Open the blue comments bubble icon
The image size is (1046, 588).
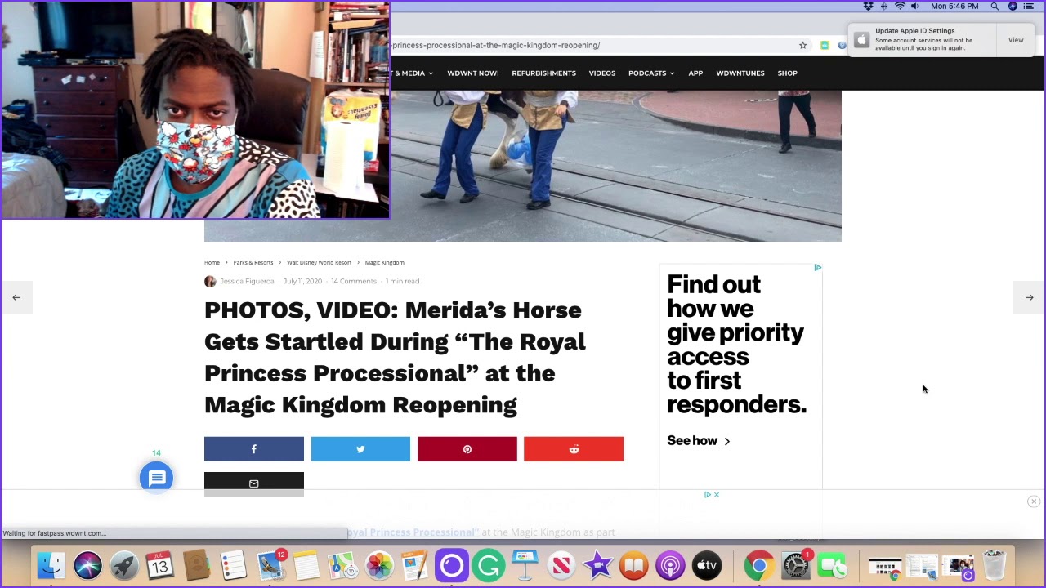[156, 478]
